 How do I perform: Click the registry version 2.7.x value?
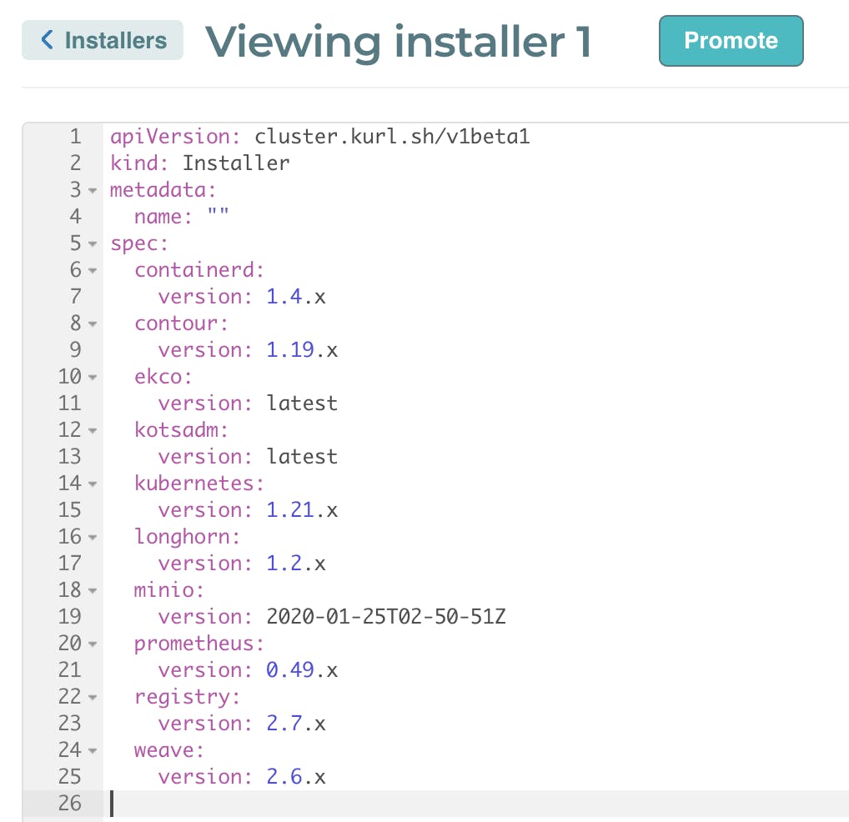pos(295,723)
